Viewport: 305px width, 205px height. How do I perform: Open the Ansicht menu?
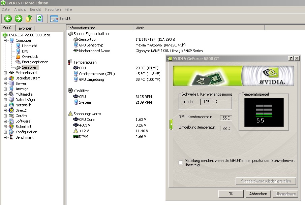[x=20, y=9]
